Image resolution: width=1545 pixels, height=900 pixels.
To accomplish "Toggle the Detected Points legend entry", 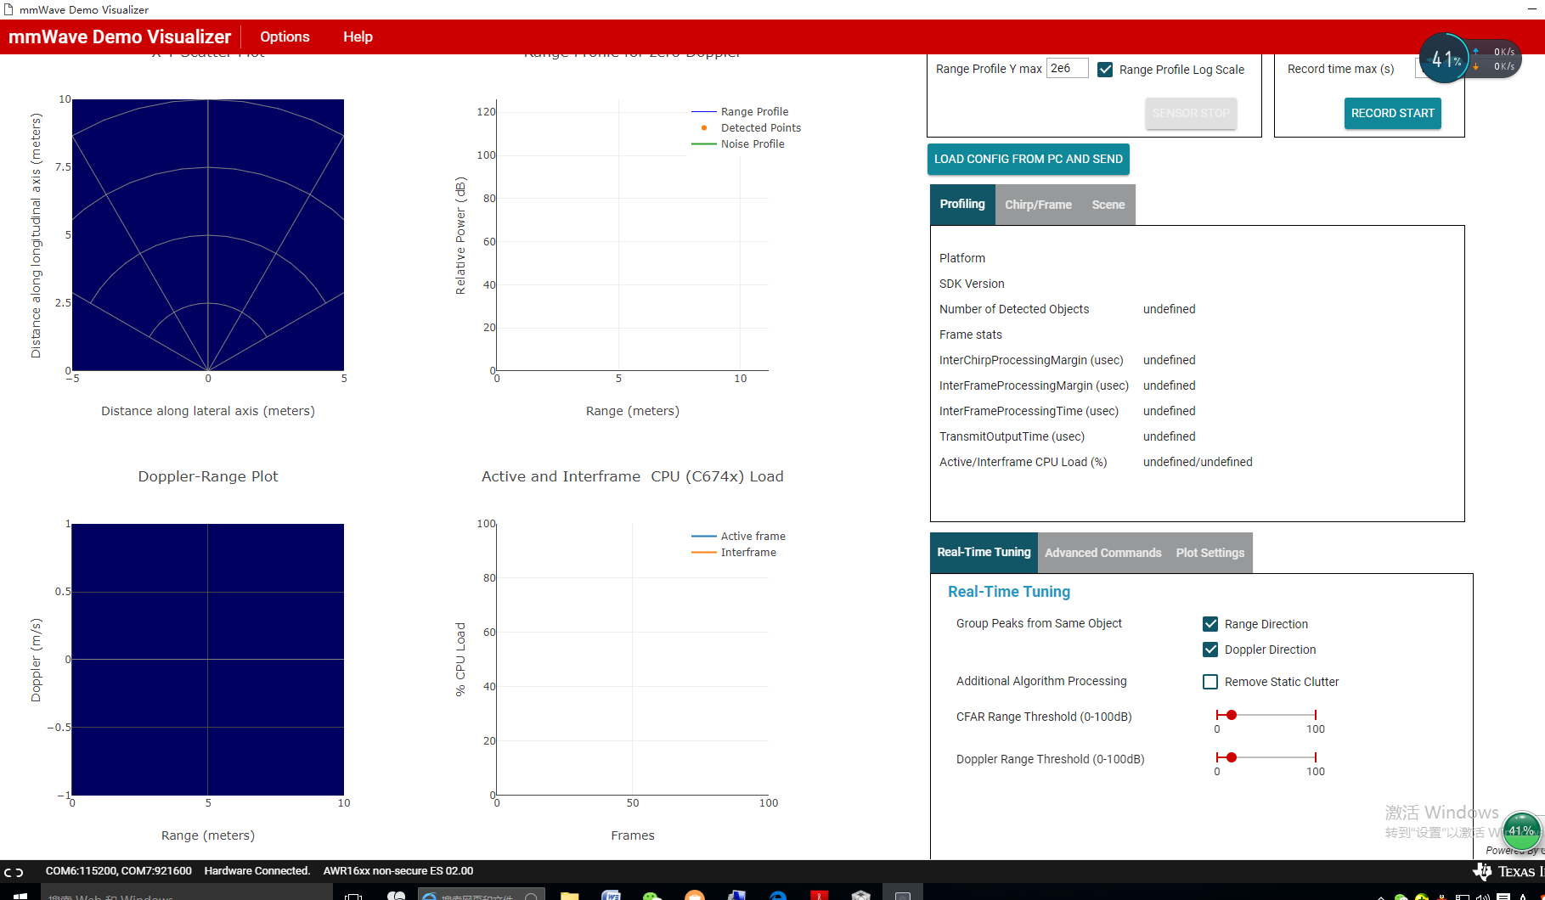I will (747, 127).
